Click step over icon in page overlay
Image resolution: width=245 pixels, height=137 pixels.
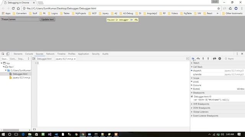(136, 20)
